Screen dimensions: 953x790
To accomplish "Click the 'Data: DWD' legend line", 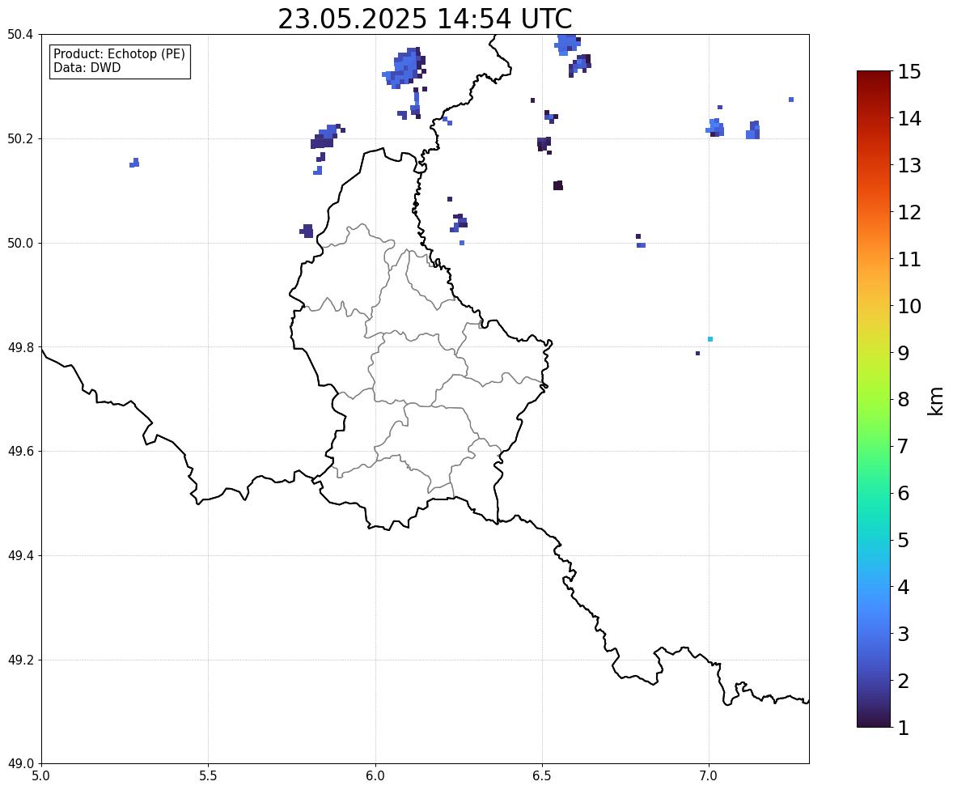I will [x=87, y=67].
